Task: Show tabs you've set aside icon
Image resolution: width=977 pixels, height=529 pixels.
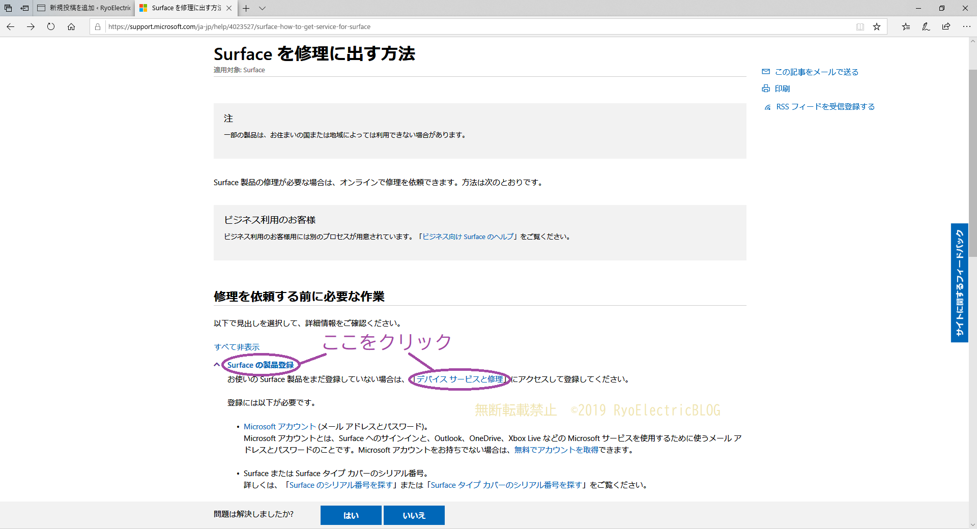Action: pyautogui.click(x=8, y=8)
